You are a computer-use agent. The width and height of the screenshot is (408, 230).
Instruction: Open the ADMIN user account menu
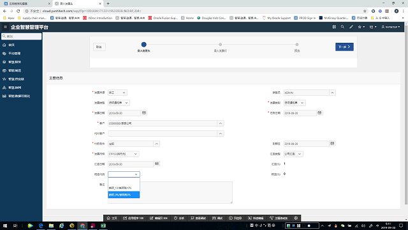(391, 27)
